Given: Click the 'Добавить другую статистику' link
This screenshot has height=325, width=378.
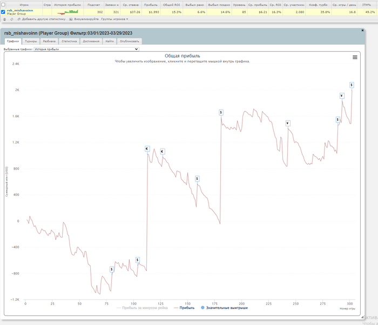Looking at the screenshot, I should 44,19.
